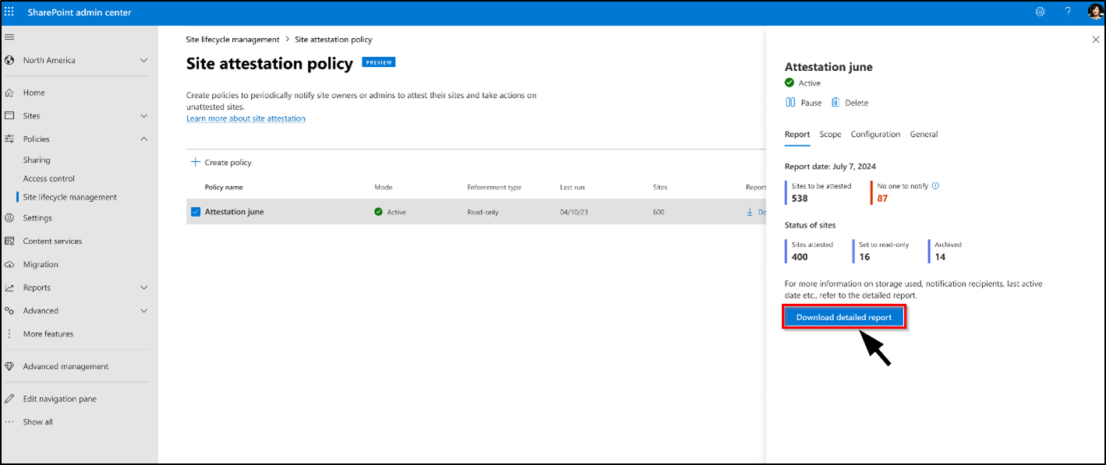The width and height of the screenshot is (1106, 465).
Task: Open the app launcher waffle icon
Action: point(10,12)
